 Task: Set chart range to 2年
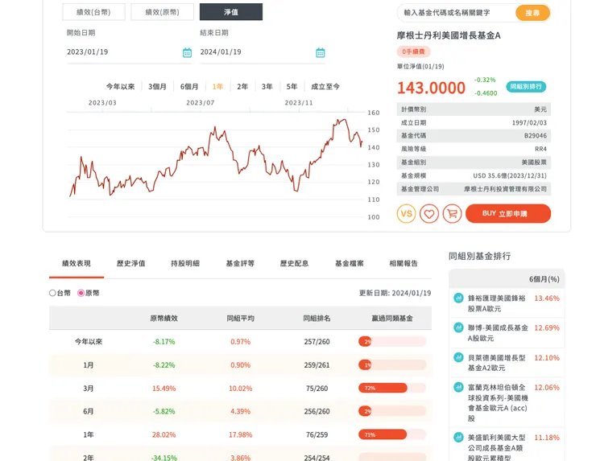pos(242,87)
